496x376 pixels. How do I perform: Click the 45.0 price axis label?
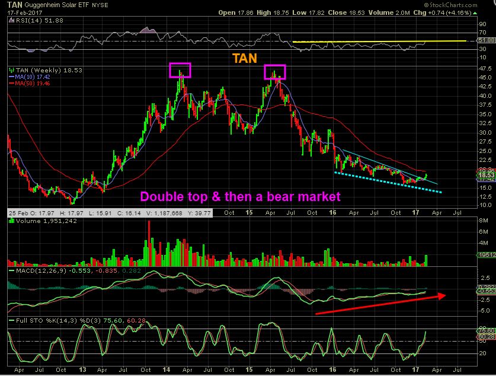(x=485, y=78)
